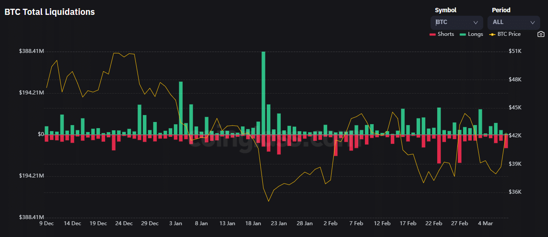Click the red Shorts legend swatch
Screen dimensions: 548x237
coord(433,34)
